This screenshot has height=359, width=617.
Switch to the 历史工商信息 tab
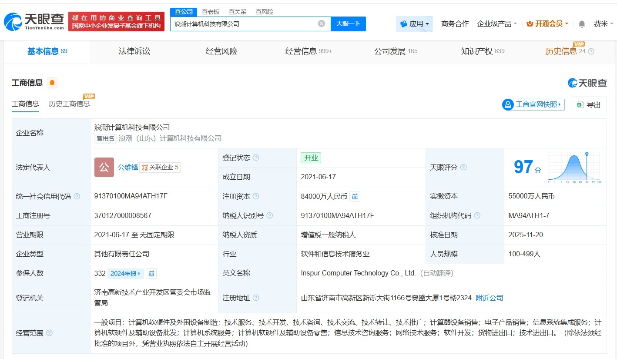point(70,104)
